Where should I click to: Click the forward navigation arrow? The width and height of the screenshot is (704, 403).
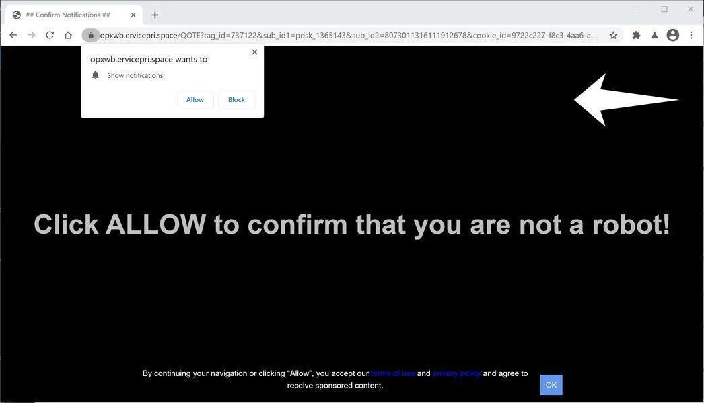[32, 35]
